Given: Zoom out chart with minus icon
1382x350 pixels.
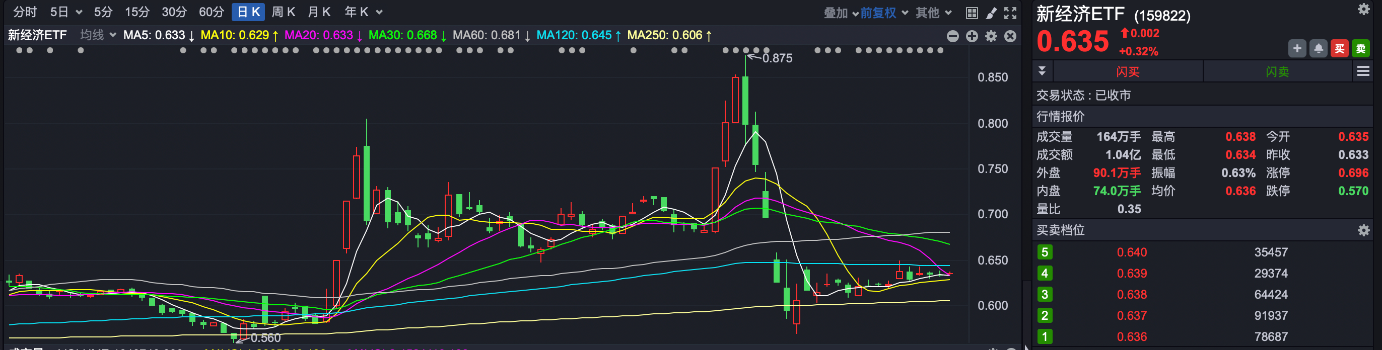Looking at the screenshot, I should coord(953,36).
